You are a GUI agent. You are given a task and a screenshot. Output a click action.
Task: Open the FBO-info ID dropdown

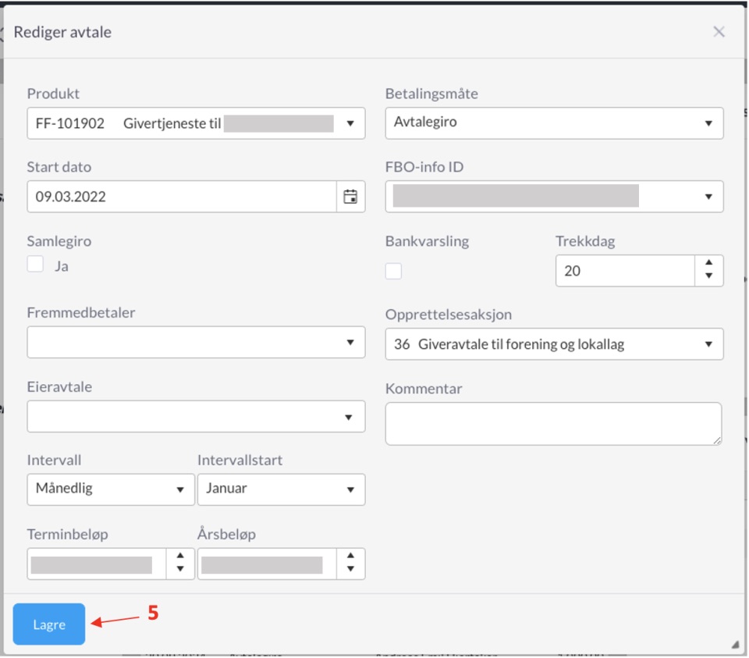point(554,197)
